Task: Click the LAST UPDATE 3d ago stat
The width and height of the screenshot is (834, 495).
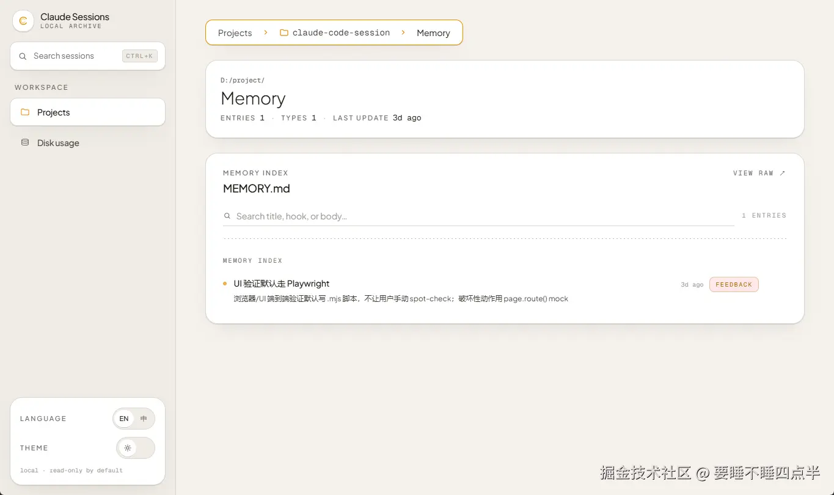Action: 377,118
